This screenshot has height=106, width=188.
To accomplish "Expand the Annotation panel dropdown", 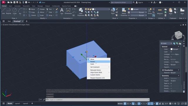I will pyautogui.click(x=68, y=18).
